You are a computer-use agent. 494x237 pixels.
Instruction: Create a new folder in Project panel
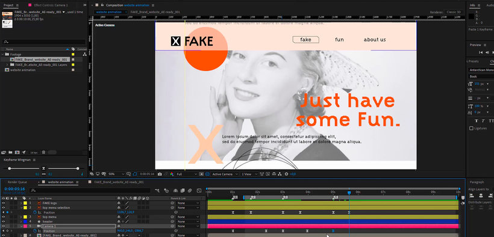click(10, 152)
